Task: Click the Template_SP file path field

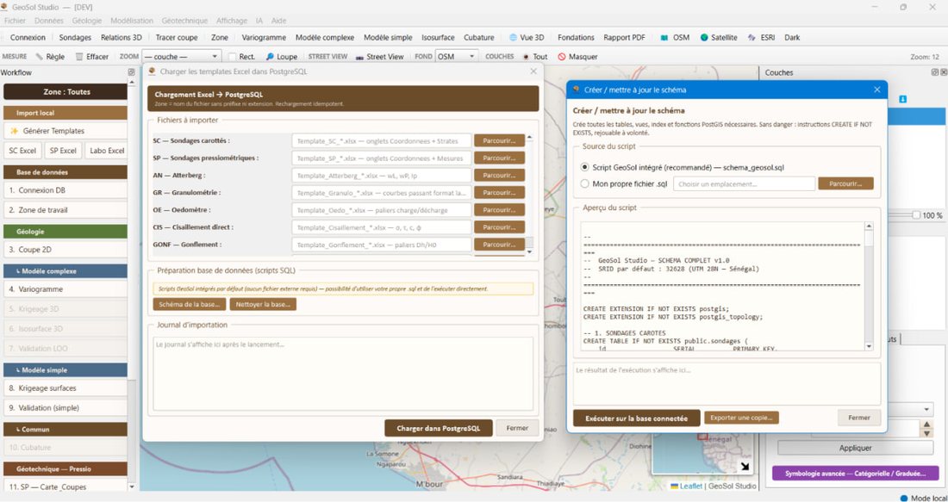Action: (x=382, y=158)
